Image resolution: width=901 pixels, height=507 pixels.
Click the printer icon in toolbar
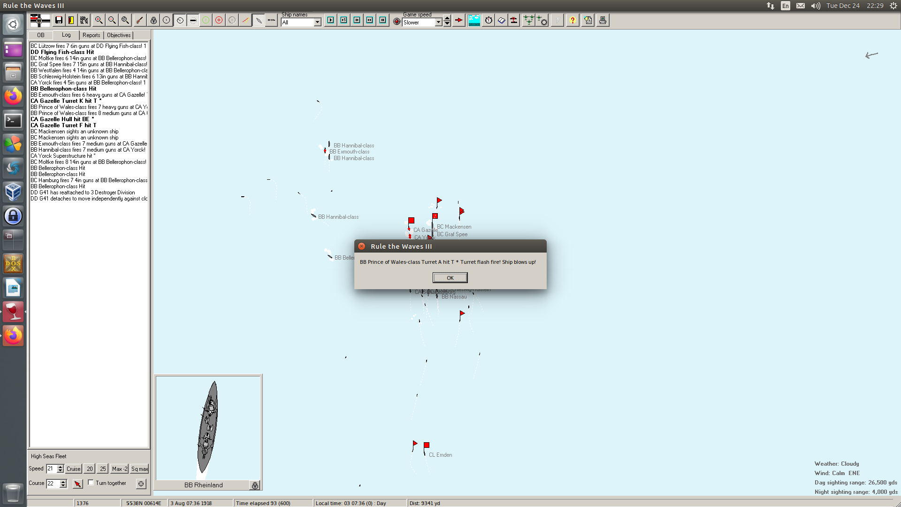pyautogui.click(x=603, y=20)
